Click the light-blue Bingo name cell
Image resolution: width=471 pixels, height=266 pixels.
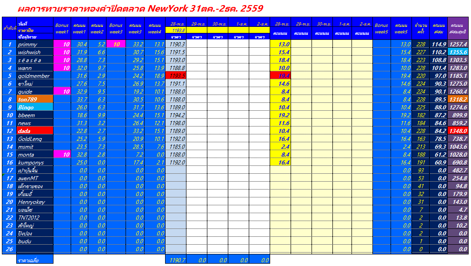(x=35, y=107)
